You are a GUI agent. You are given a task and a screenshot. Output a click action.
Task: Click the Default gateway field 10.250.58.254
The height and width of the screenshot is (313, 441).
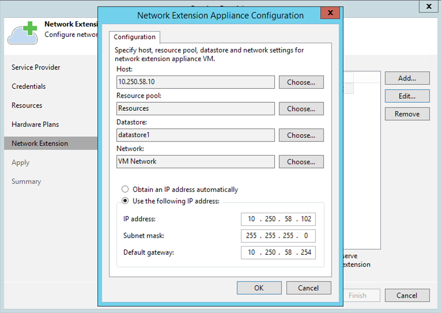[x=278, y=252]
